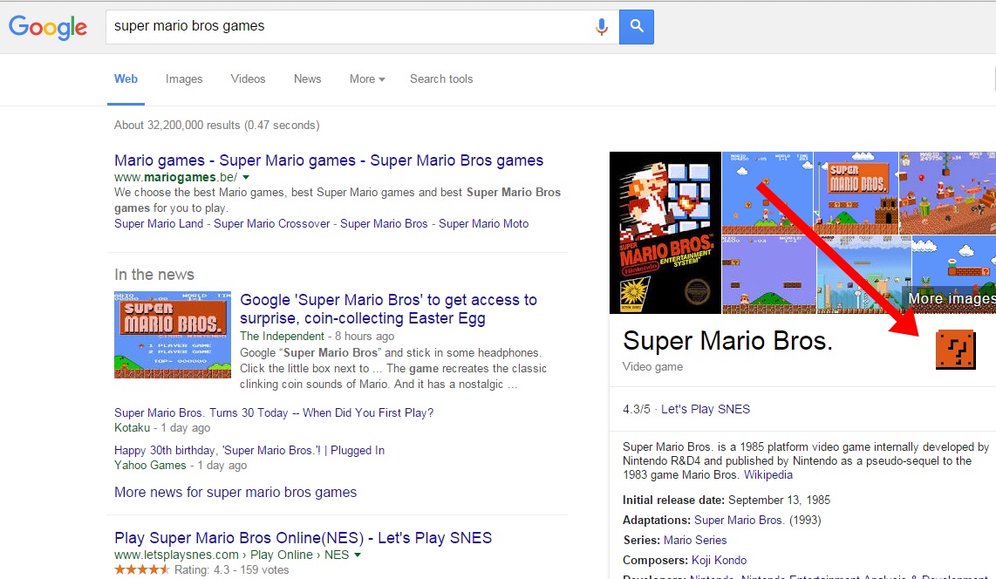
Task: Switch to the Videos tab
Action: (x=248, y=78)
